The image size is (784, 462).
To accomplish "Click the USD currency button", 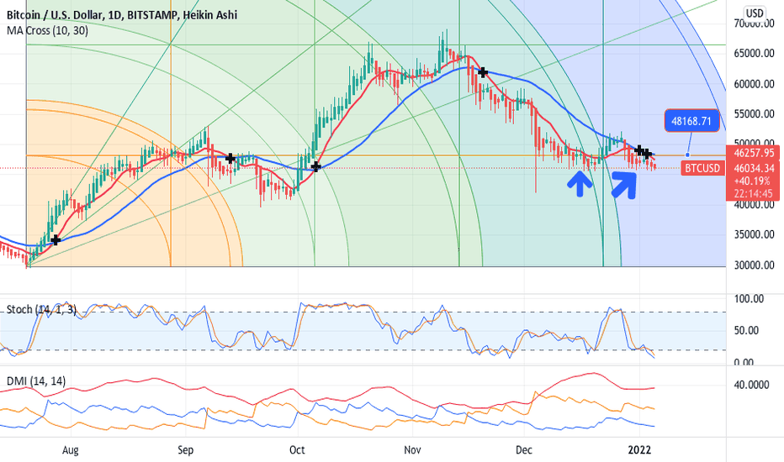I will click(755, 13).
